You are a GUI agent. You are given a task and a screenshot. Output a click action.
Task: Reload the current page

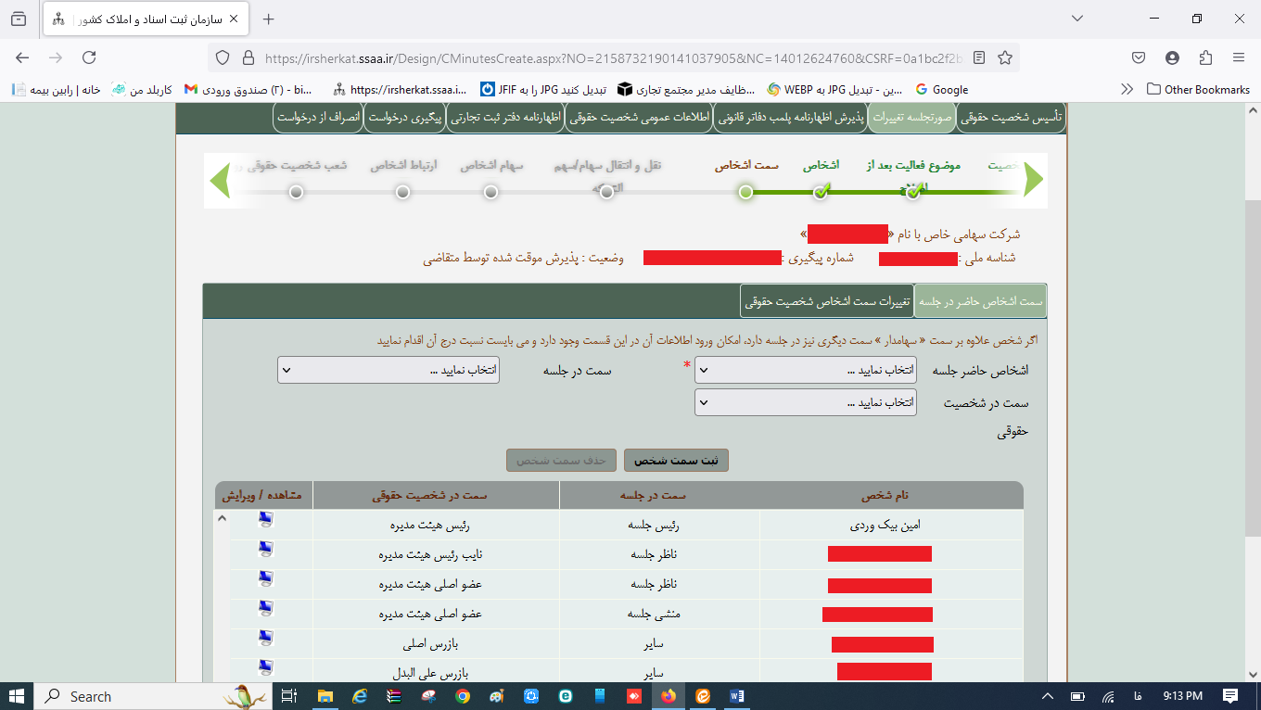pos(89,57)
